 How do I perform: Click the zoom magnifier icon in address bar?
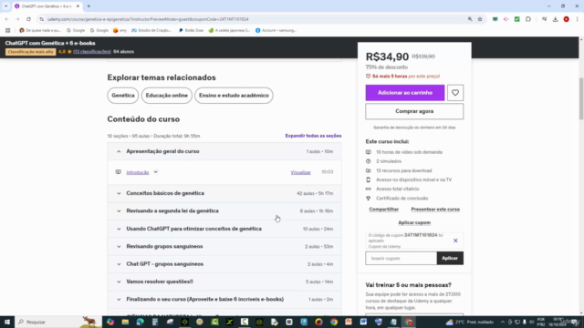(x=470, y=19)
